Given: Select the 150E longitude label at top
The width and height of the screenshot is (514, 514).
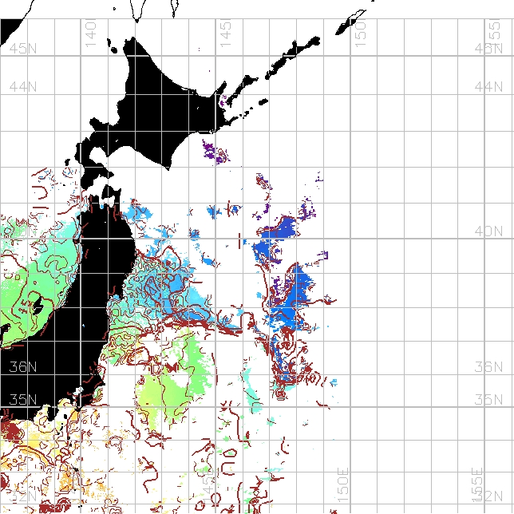Looking at the screenshot, I should (361, 32).
